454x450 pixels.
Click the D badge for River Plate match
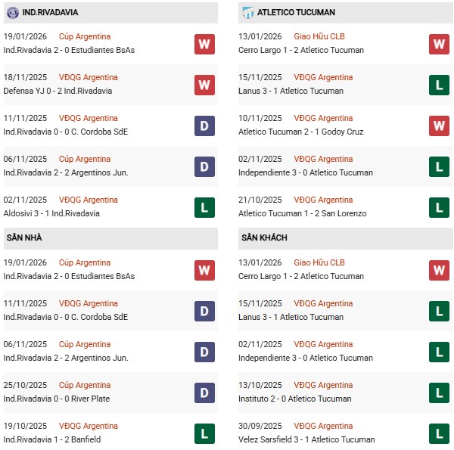click(x=204, y=393)
